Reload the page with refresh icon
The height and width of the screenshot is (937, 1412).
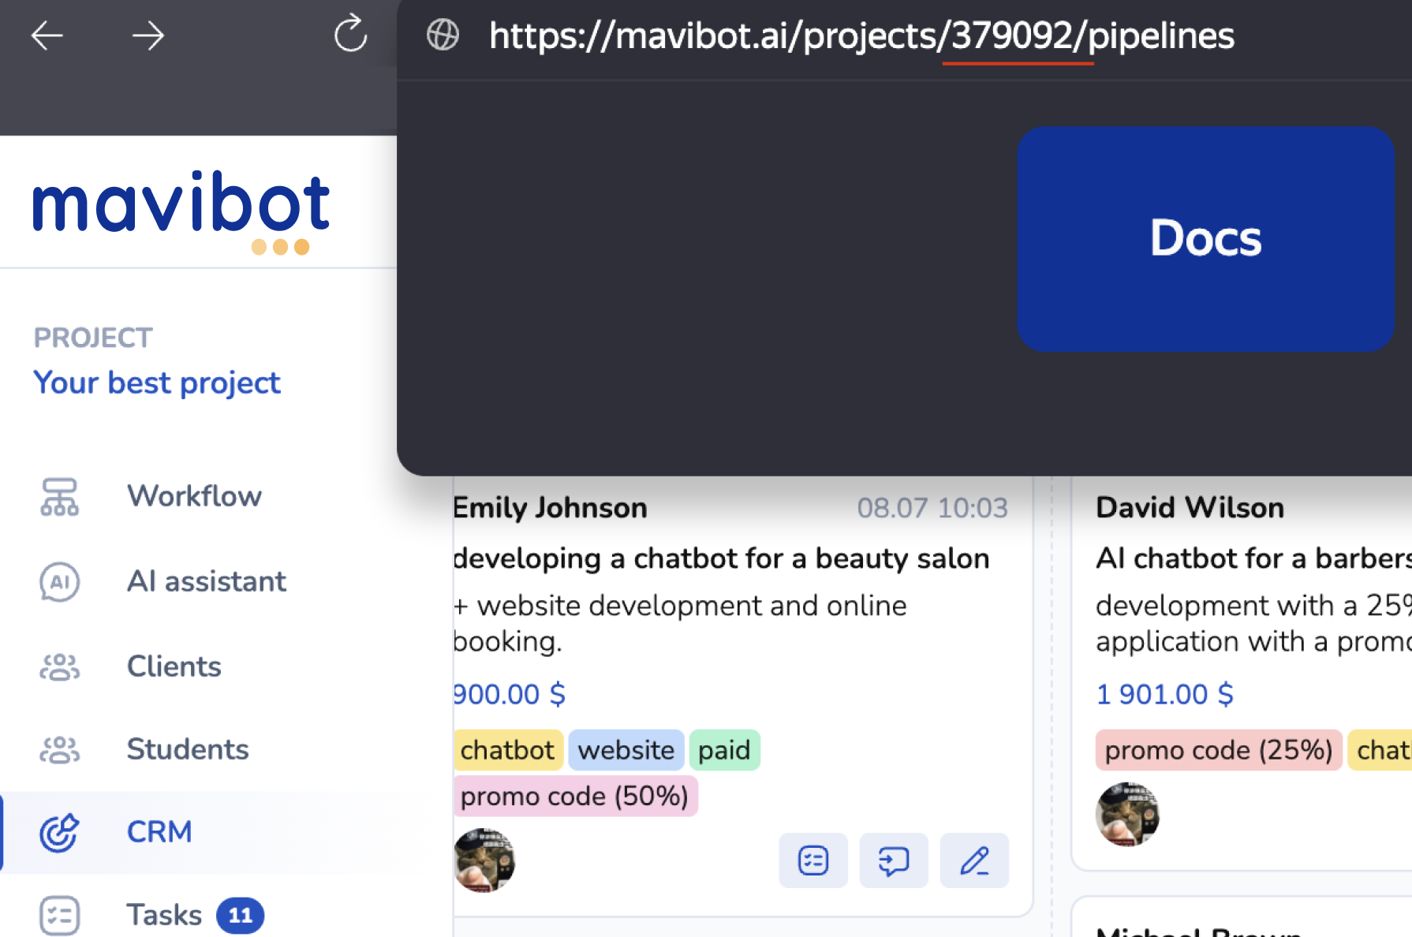pyautogui.click(x=350, y=34)
